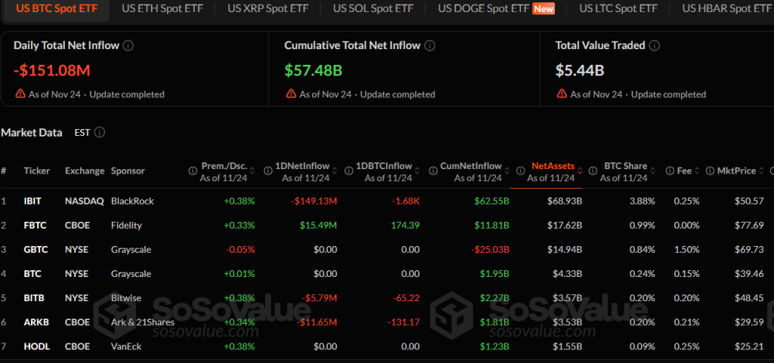Select the US SOL Spot ETF tab
774x363 pixels.
click(373, 9)
